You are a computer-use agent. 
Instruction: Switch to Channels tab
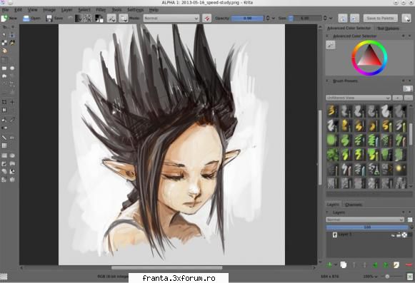click(x=354, y=205)
